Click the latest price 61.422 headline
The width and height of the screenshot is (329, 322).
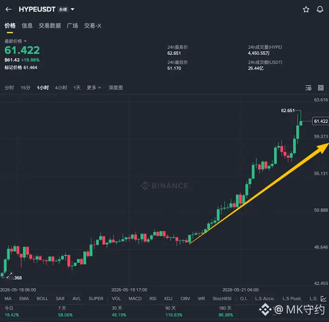tap(22, 50)
